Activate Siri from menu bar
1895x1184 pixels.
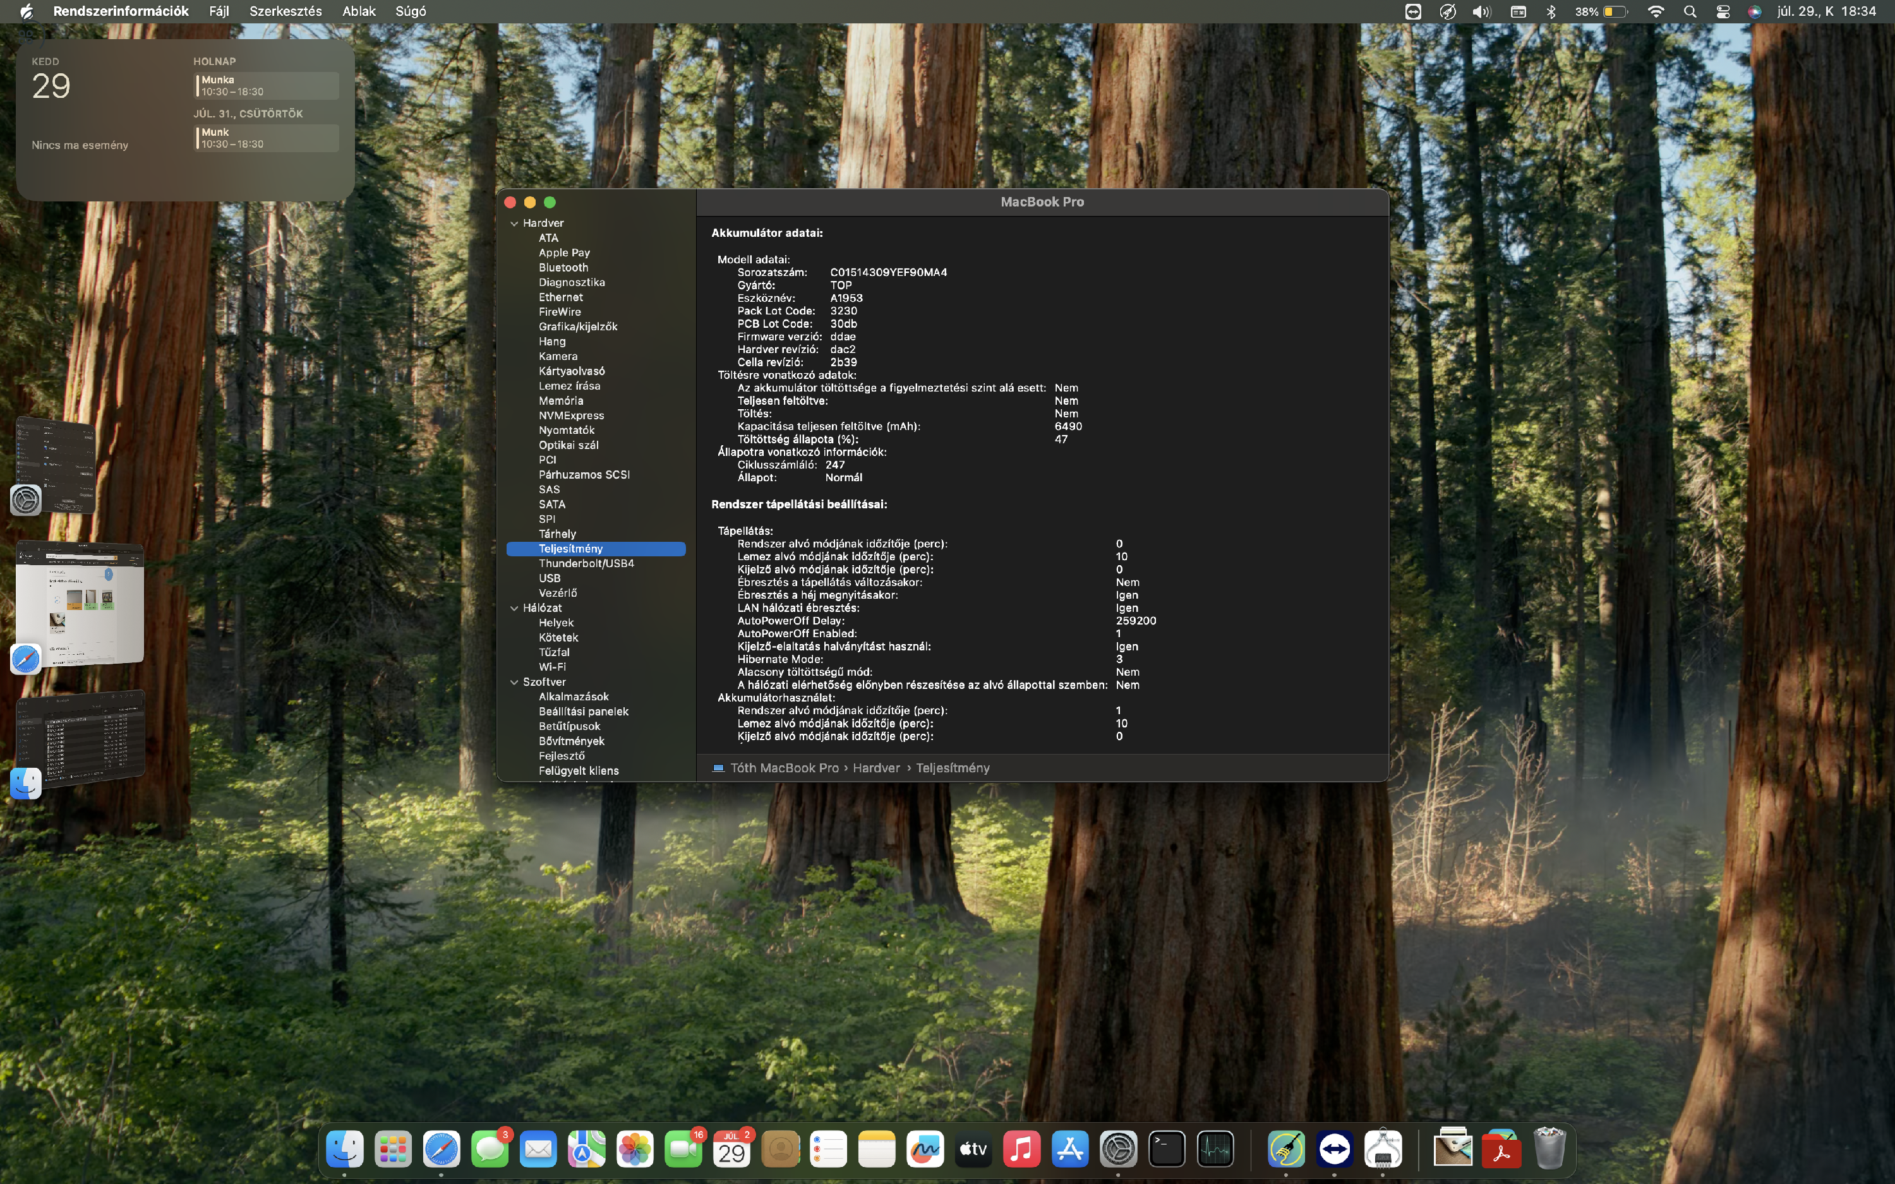click(x=1755, y=11)
